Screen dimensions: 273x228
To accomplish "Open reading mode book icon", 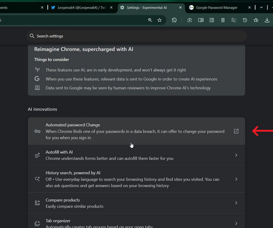I will (201, 20).
